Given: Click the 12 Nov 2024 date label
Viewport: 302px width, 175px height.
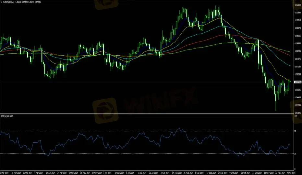Looking at the screenshot, I should pos(269,173).
